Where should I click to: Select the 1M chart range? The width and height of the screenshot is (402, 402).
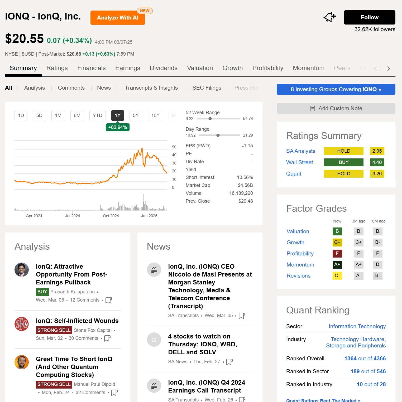tap(58, 115)
